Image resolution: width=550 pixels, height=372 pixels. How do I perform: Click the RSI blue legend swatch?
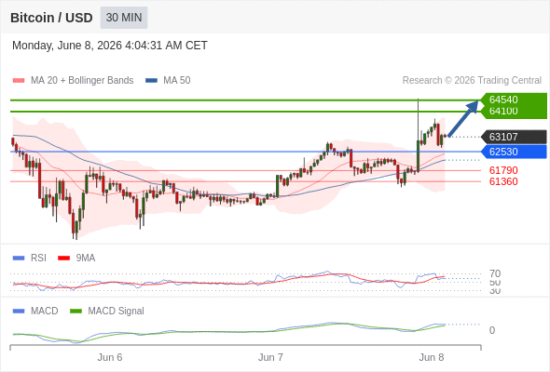(19, 259)
